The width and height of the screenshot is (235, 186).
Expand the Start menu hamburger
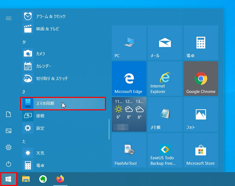coord(9,18)
